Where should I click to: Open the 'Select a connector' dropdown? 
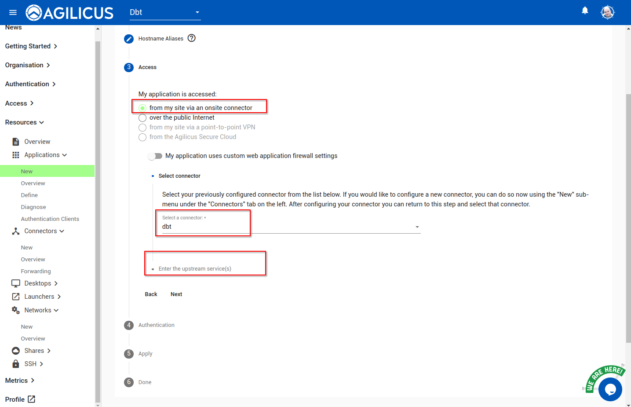coord(291,227)
